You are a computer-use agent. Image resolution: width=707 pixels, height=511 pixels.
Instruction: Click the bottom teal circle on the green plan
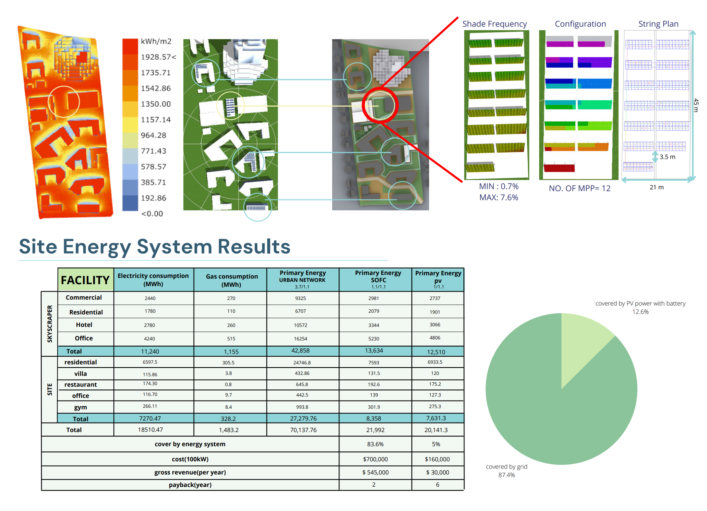pyautogui.click(x=257, y=207)
